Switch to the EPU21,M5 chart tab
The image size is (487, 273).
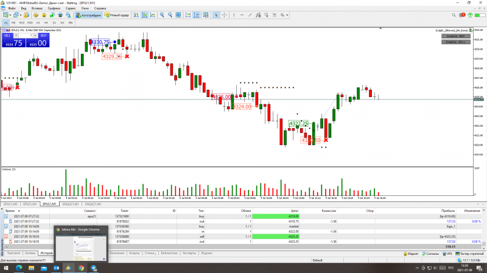10,204
